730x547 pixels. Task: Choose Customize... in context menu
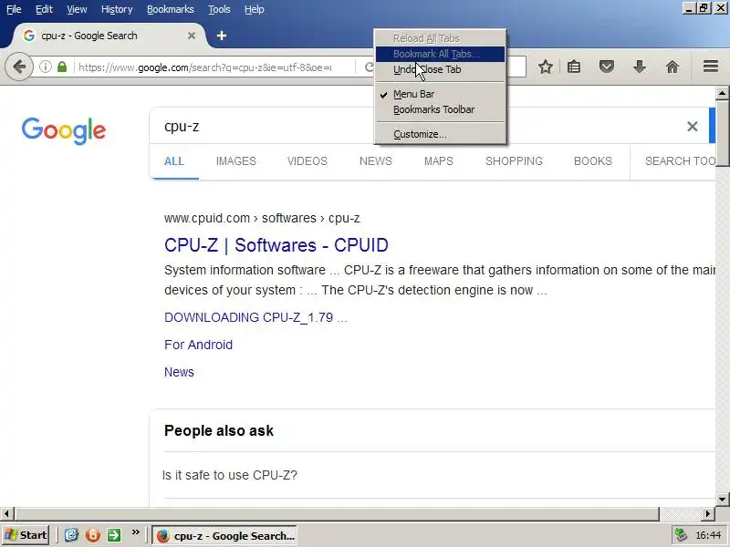pyautogui.click(x=440, y=134)
